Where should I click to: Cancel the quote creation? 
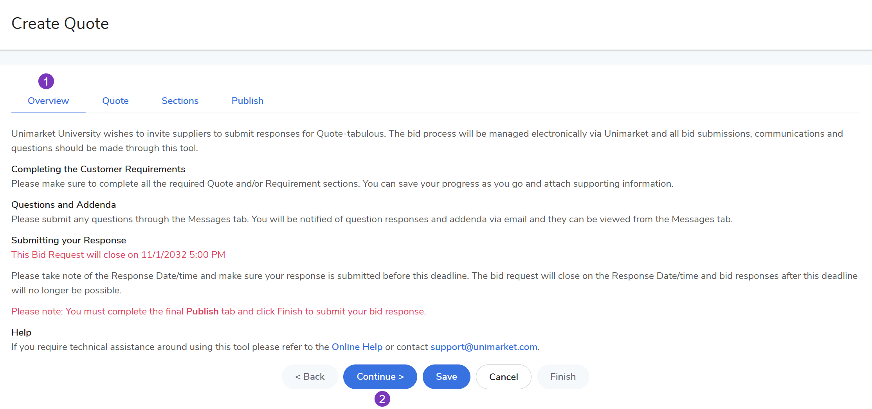click(503, 377)
